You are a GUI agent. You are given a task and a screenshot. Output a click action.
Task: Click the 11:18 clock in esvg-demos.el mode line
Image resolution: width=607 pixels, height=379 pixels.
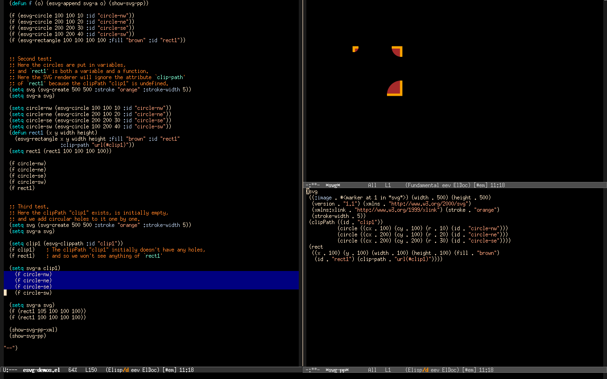pos(186,370)
